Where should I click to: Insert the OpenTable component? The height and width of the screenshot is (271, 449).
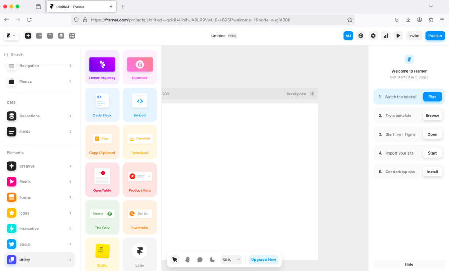click(x=102, y=179)
